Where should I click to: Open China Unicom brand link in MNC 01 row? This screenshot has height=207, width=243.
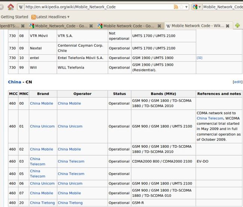42,126
